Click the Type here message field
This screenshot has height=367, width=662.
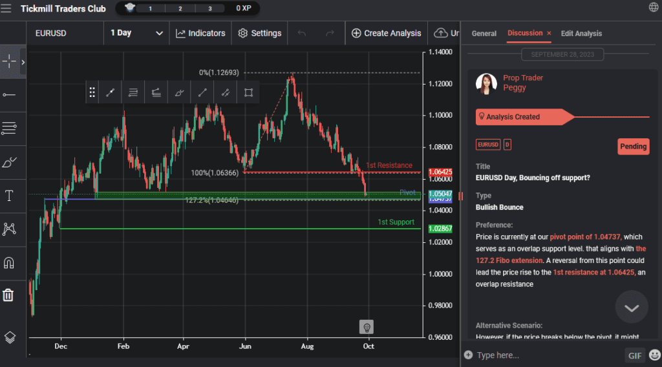pos(548,355)
